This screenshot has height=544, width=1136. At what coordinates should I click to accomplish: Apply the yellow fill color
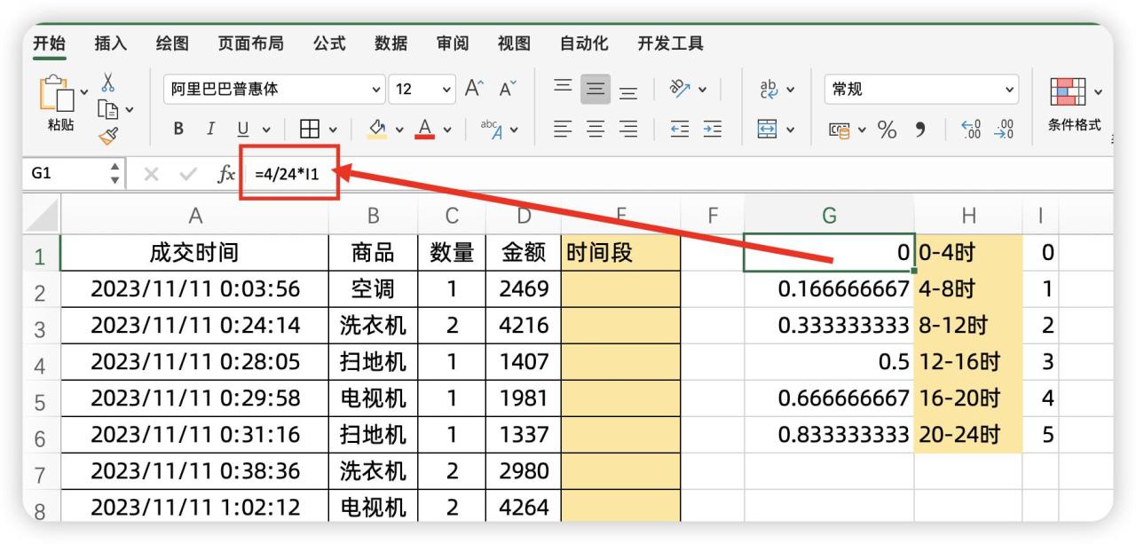pos(378,130)
